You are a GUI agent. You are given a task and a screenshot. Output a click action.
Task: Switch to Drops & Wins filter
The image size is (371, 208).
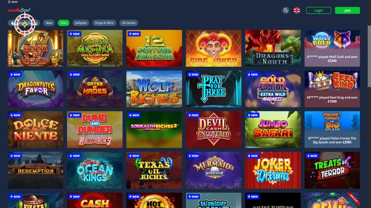tap(104, 23)
